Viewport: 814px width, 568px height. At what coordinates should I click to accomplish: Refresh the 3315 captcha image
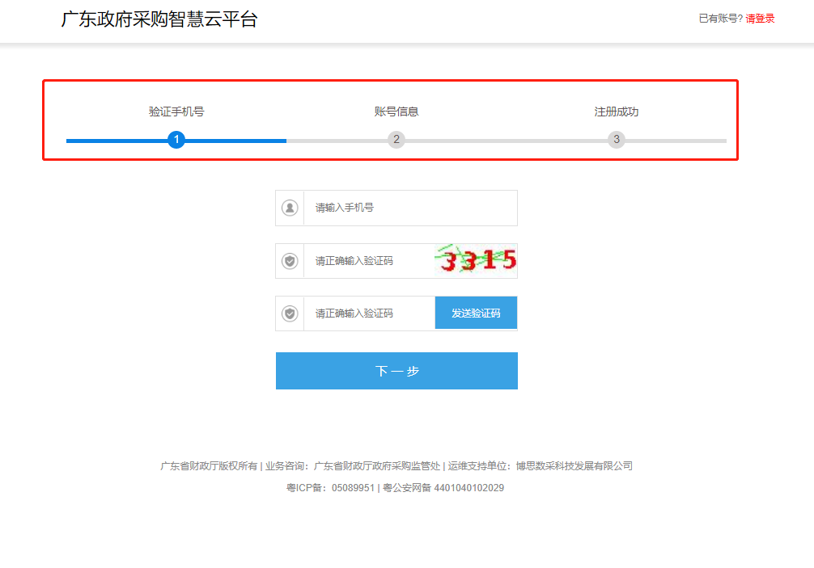(476, 260)
